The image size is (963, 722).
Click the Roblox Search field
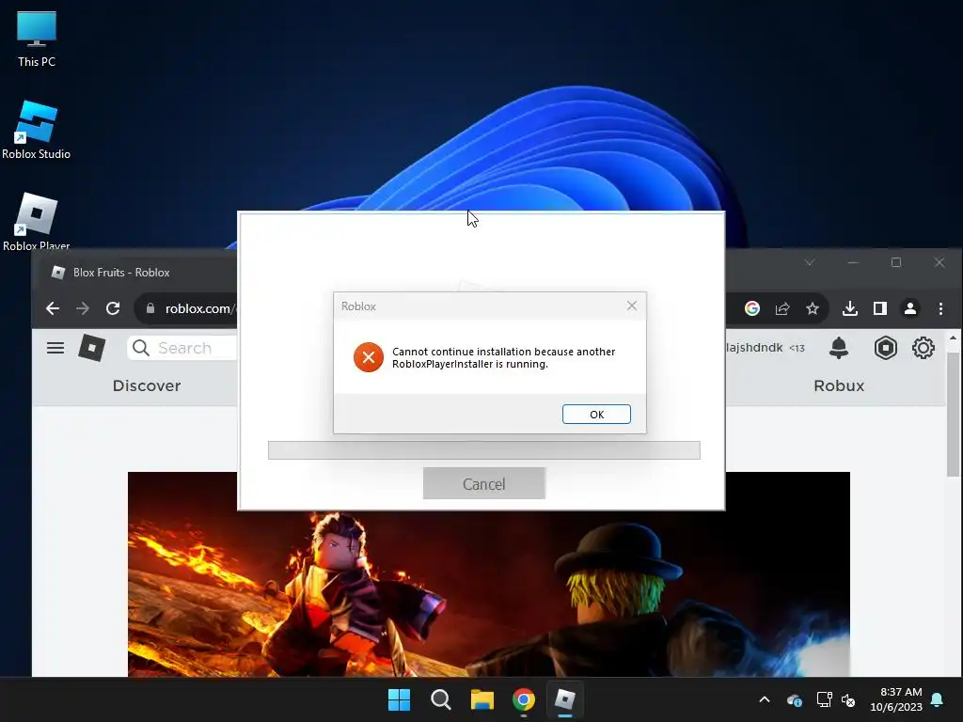click(183, 348)
